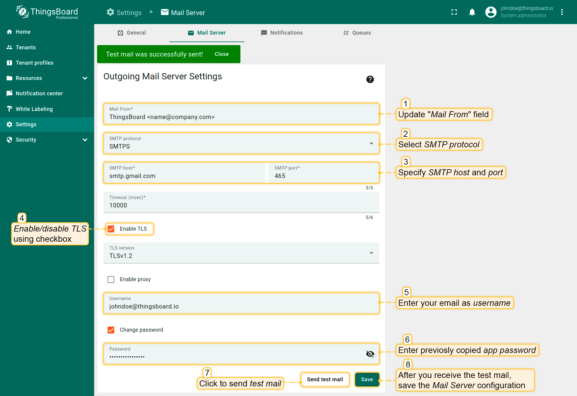Click the Save button

367,379
